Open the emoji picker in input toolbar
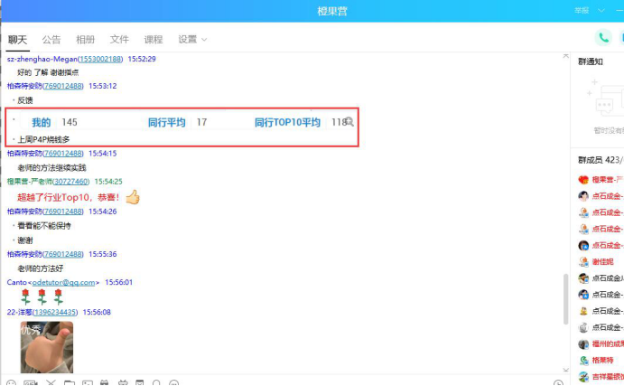The height and width of the screenshot is (386, 624). (12, 383)
